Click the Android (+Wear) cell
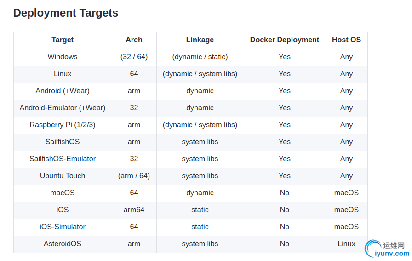412x261 pixels. [63, 91]
